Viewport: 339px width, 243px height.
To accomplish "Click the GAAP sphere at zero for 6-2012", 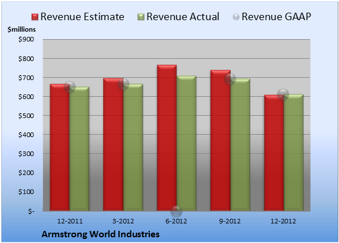I will click(176, 211).
